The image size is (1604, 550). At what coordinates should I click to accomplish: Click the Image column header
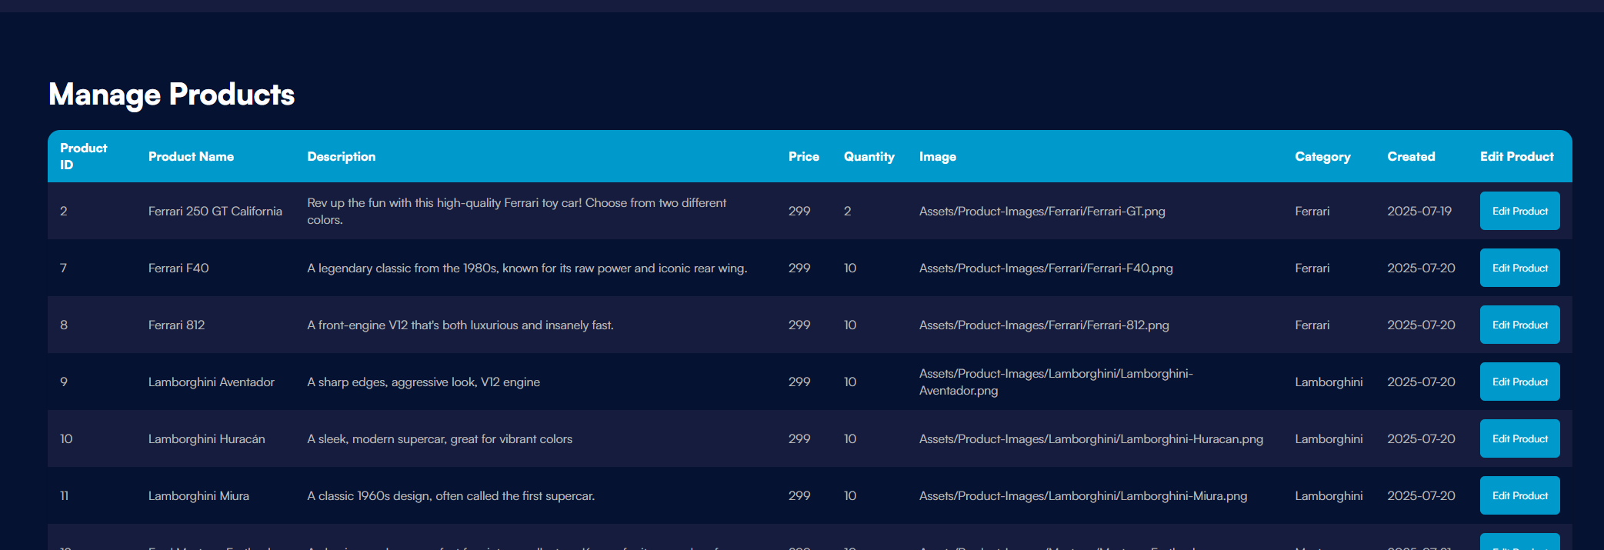click(x=937, y=156)
